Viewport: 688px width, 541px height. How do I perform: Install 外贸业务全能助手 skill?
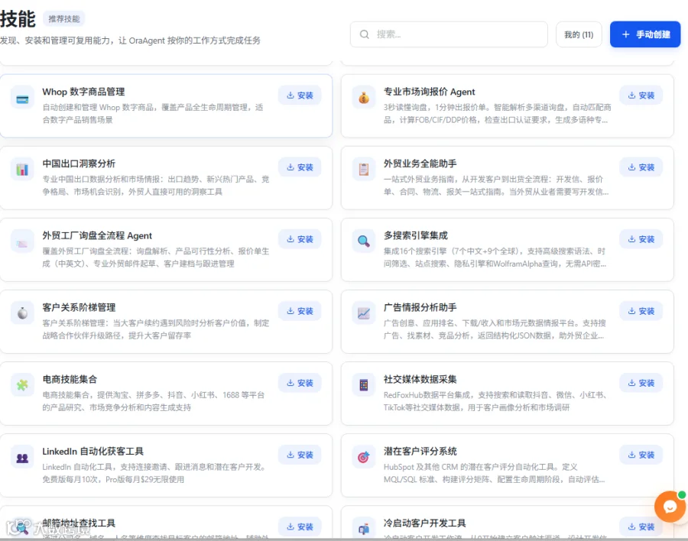[x=641, y=167]
